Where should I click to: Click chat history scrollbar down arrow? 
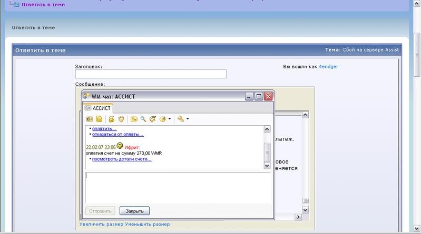pos(267,166)
